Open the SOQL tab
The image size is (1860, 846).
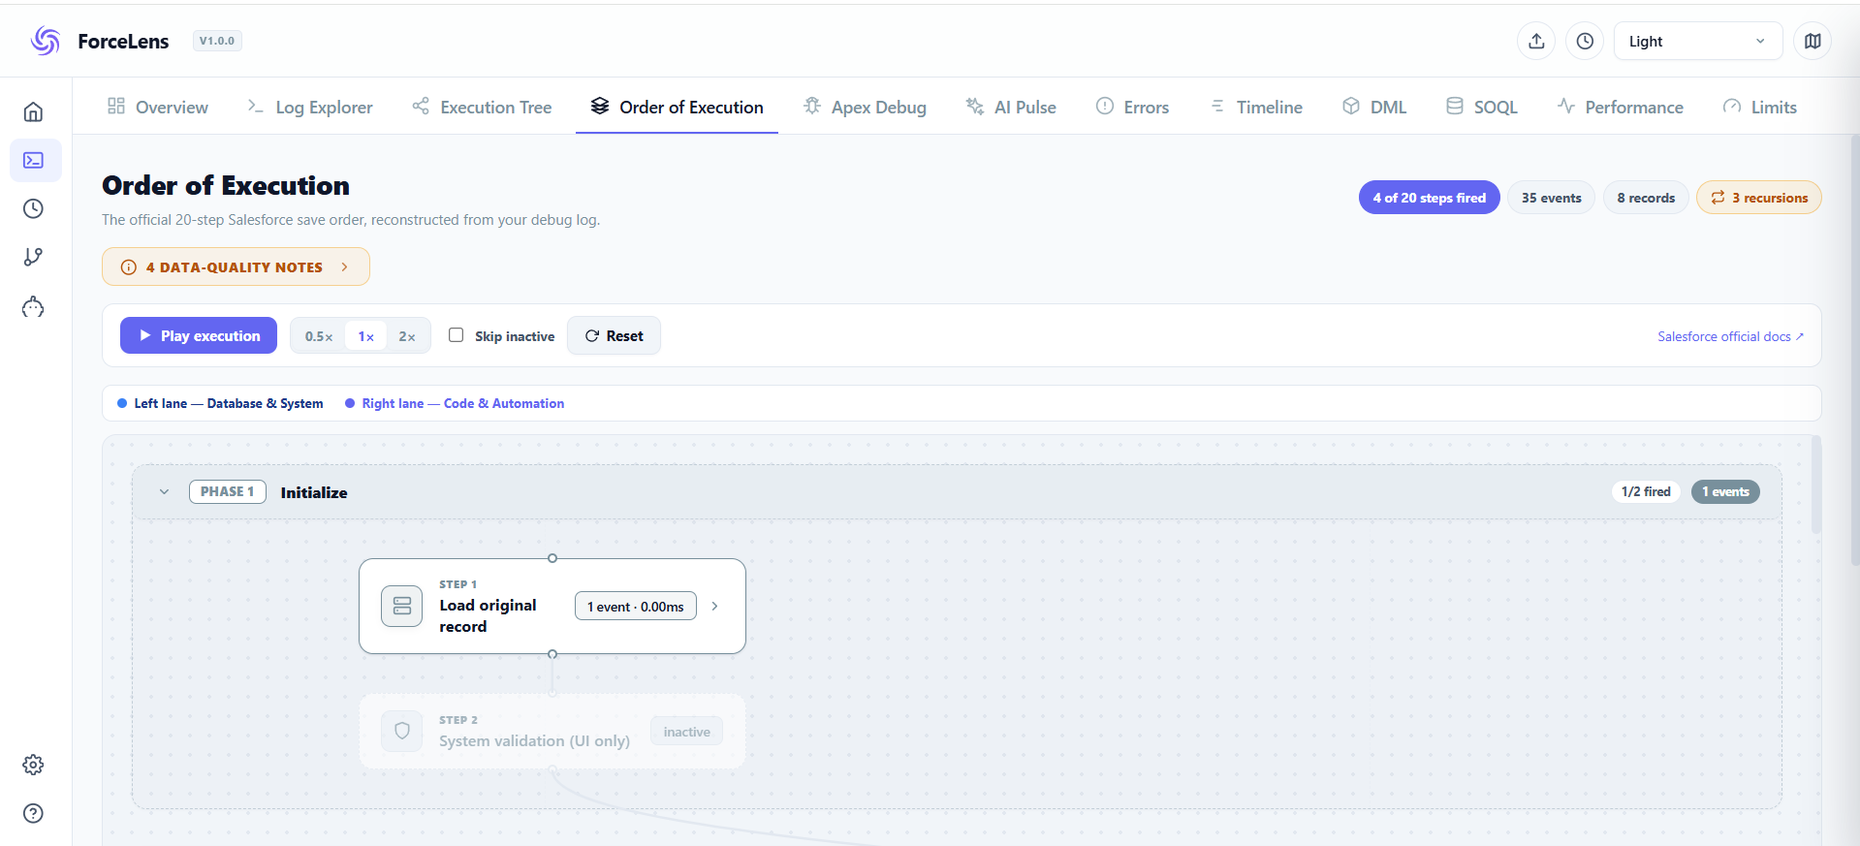click(x=1482, y=107)
